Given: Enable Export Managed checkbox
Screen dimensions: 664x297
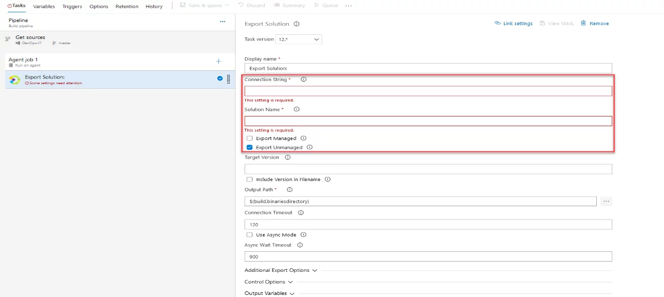Looking at the screenshot, I should coord(249,138).
